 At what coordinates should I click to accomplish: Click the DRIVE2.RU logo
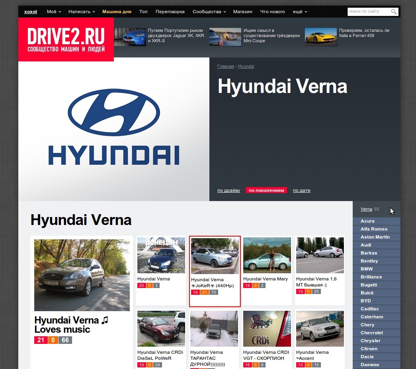(x=66, y=39)
